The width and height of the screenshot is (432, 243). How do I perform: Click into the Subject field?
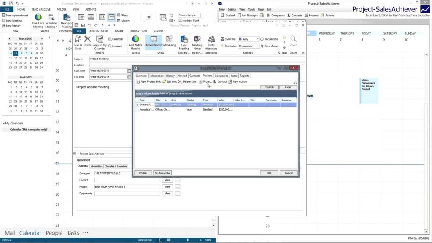pyautogui.click(x=197, y=59)
